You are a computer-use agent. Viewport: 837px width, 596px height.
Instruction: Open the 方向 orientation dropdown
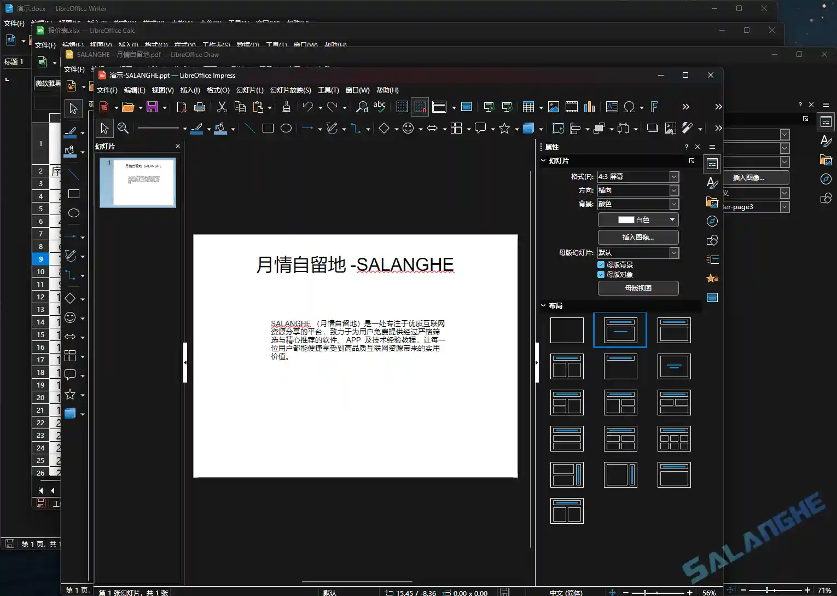tap(673, 190)
